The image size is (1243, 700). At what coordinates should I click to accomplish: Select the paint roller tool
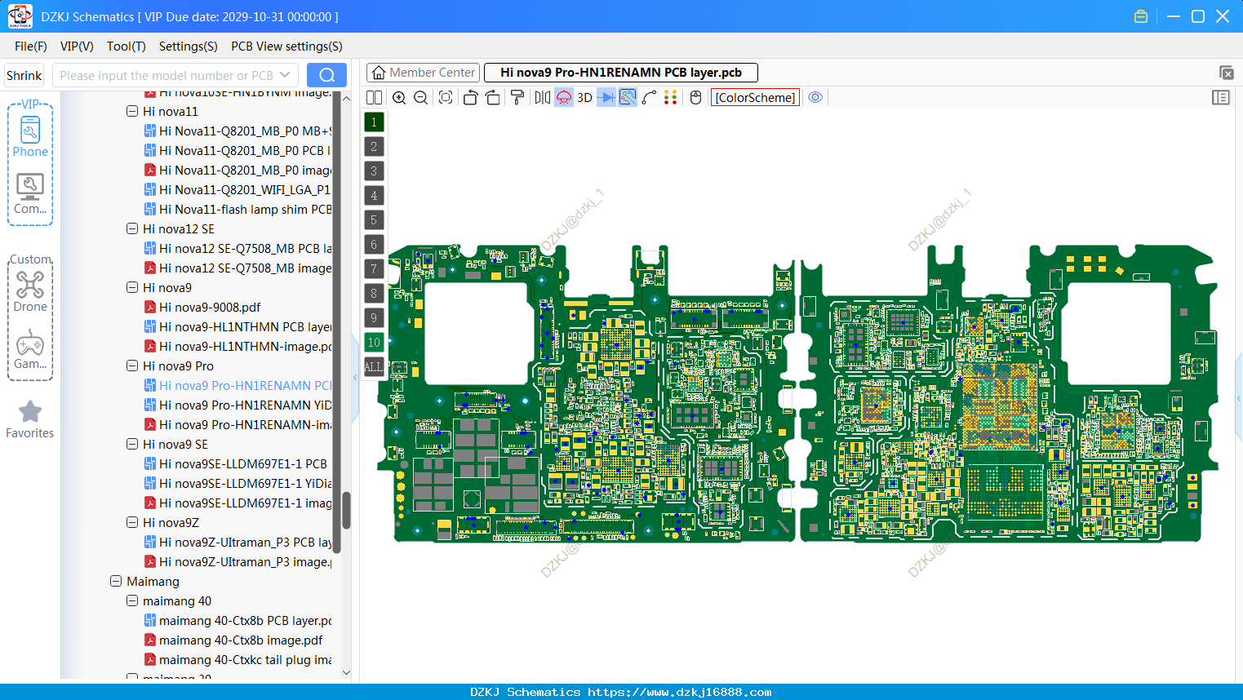click(517, 98)
